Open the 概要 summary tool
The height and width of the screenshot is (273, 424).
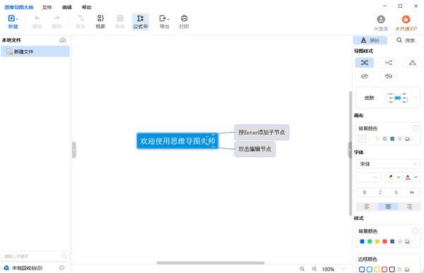click(100, 22)
